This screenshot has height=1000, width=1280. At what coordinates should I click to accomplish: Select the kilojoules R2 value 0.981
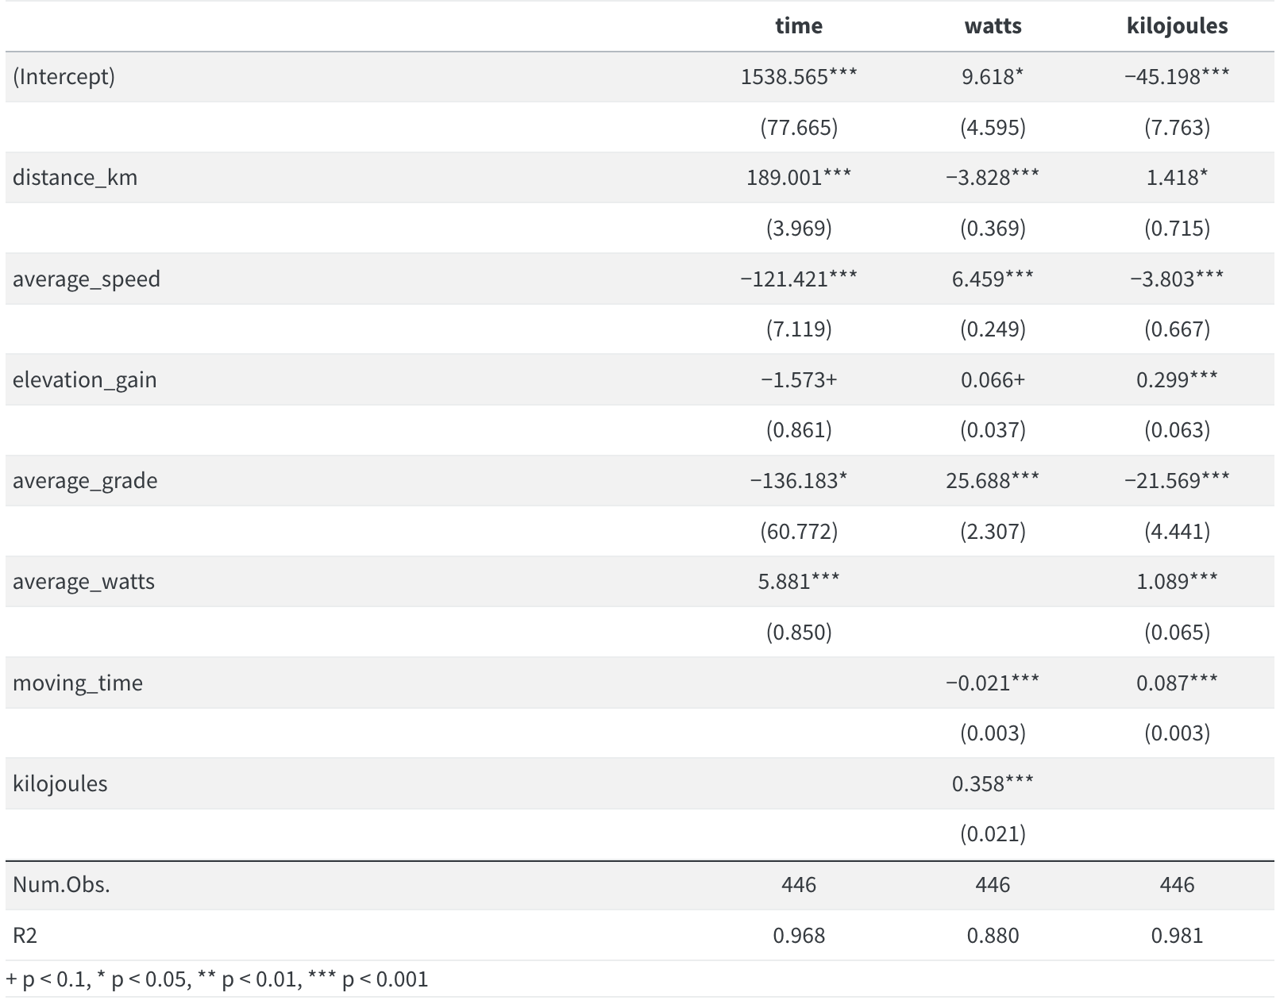[1177, 936]
